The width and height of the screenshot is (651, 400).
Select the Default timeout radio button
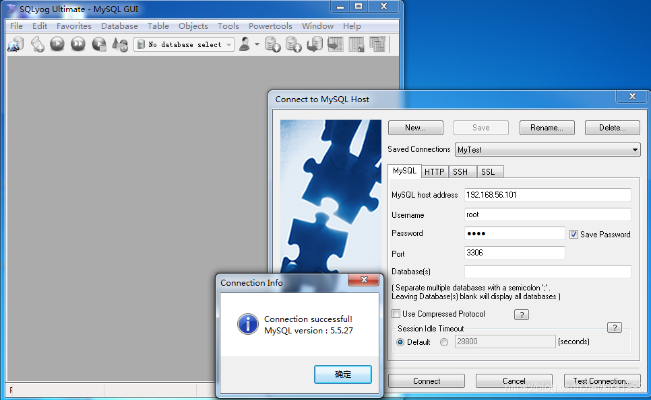pos(400,342)
